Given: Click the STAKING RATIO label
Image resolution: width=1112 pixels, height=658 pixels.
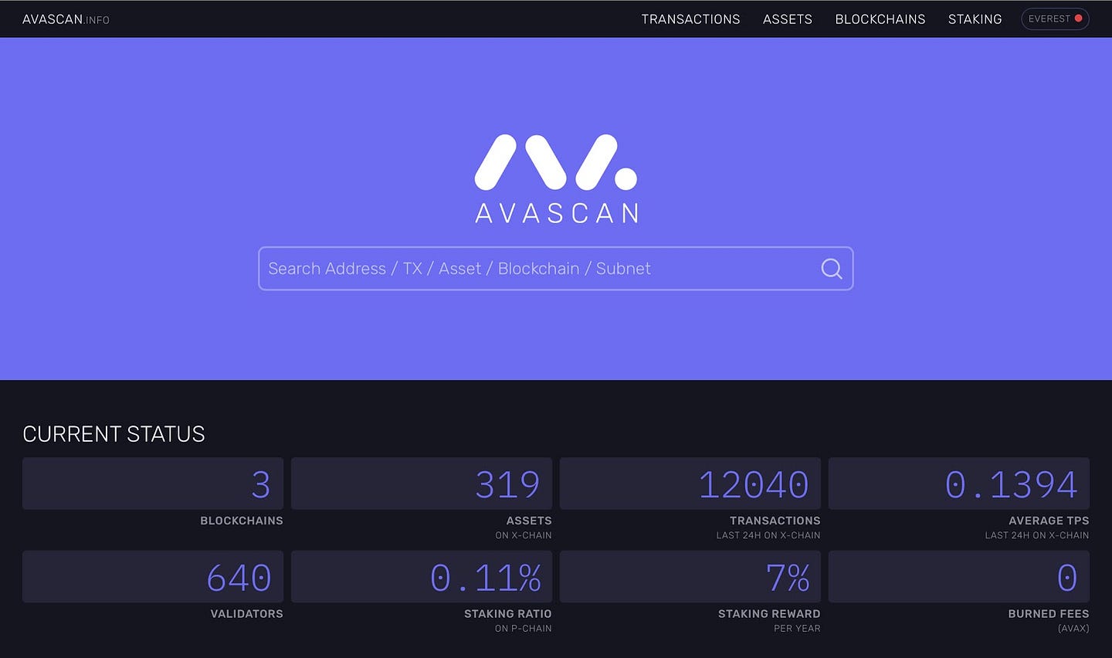Looking at the screenshot, I should pyautogui.click(x=508, y=614).
